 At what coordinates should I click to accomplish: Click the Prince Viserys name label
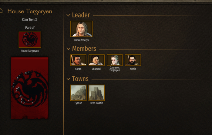(81, 40)
